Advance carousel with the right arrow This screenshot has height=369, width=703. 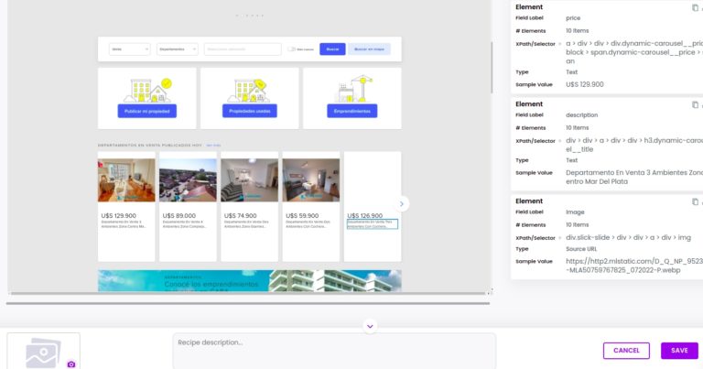click(401, 204)
